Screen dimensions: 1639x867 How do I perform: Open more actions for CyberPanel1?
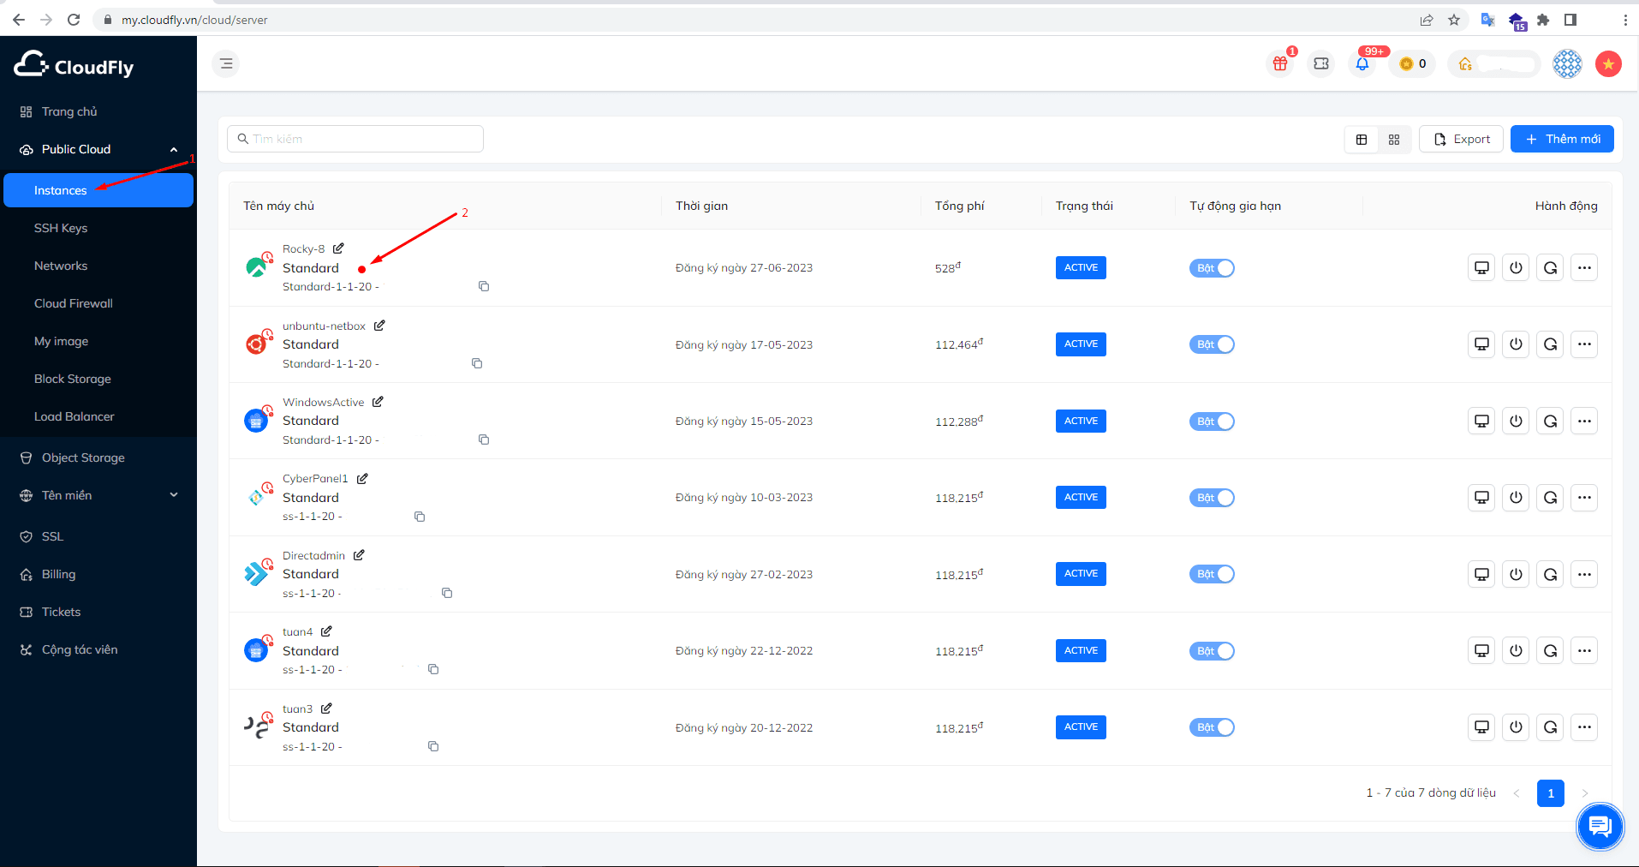[x=1584, y=498]
